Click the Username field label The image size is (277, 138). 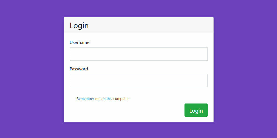(79, 43)
